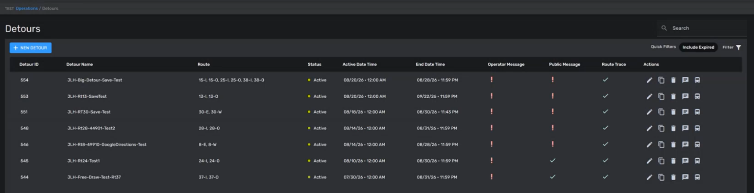Image resolution: width=754 pixels, height=193 pixels.
Task: Edit detour 548 with the pencil icon
Action: pos(649,129)
